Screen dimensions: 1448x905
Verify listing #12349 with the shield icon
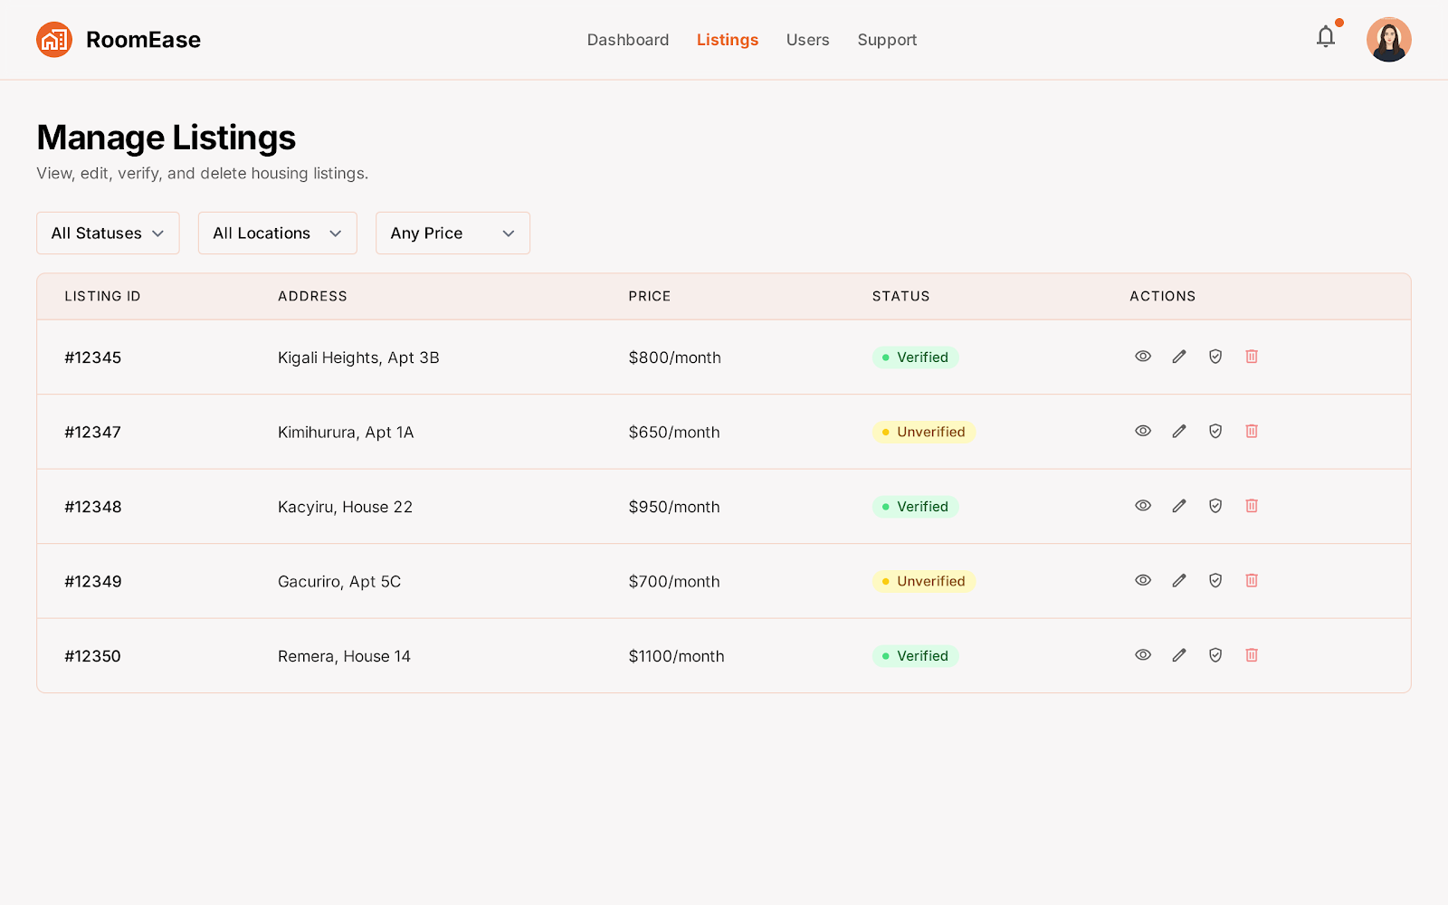click(x=1215, y=580)
